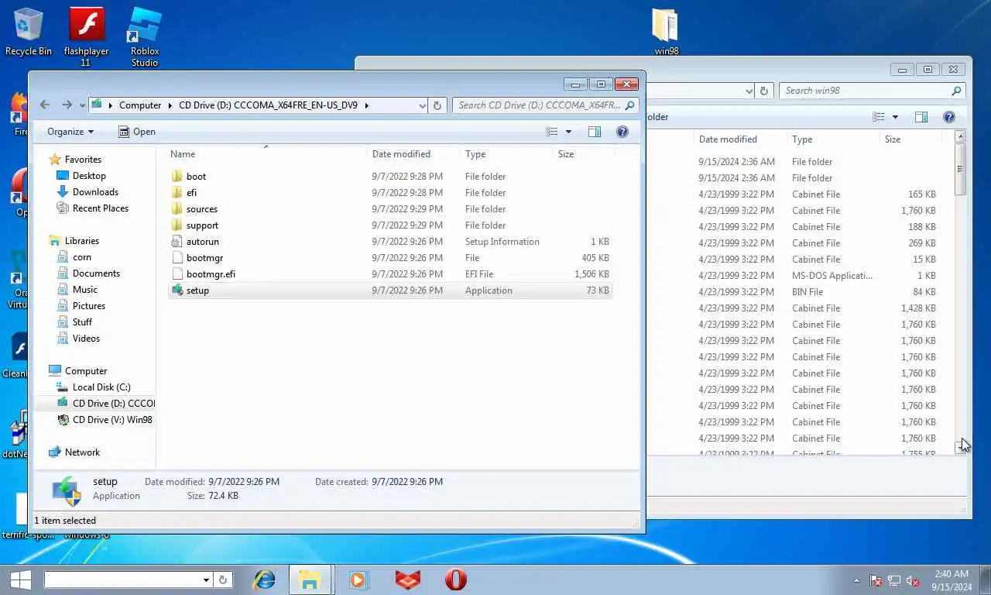Image resolution: width=991 pixels, height=595 pixels.
Task: Open Pictures library in navigation pane
Action: [89, 306]
